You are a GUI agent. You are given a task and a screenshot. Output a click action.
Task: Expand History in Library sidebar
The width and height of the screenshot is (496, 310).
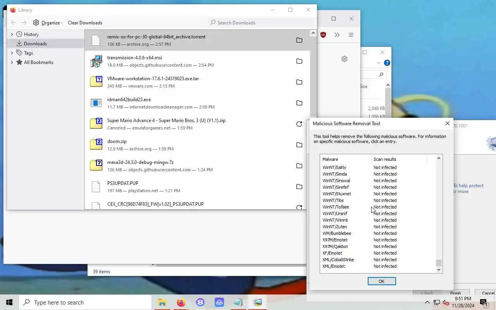(x=12, y=34)
